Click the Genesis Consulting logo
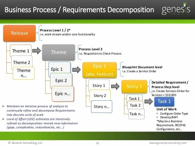Image resolution: width=195 pixels, height=146 pixels. pyautogui.click(x=176, y=9)
